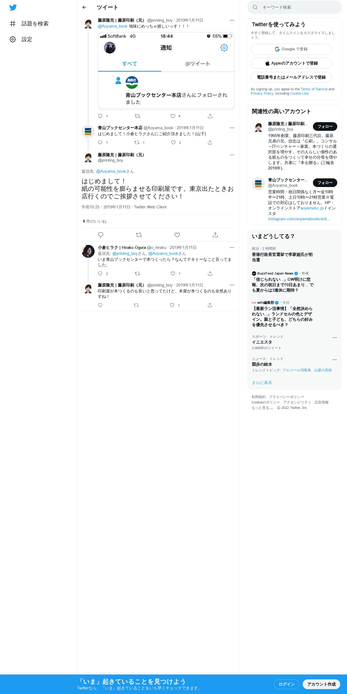Sign up with Appleのアカウントで登録
347x694 pixels.
tap(291, 63)
